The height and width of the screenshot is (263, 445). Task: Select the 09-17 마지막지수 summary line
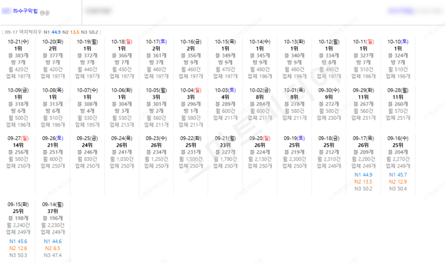pos(51,32)
